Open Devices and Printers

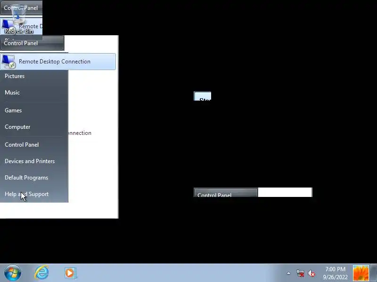30,161
